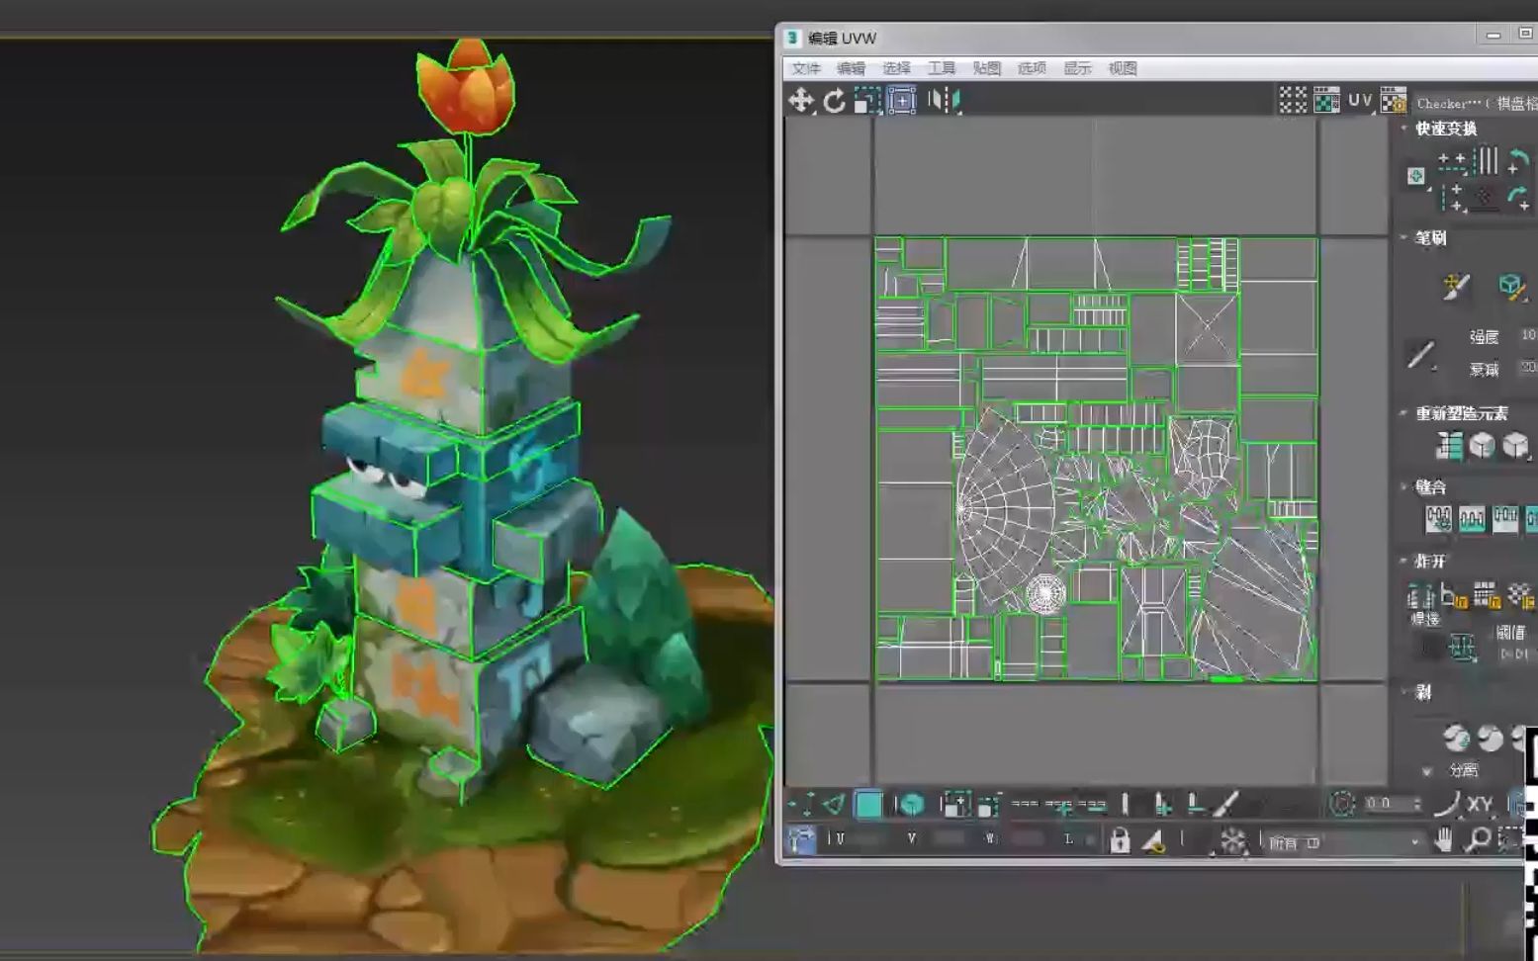Open the 文件 menu
The width and height of the screenshot is (1538, 961).
pos(806,68)
